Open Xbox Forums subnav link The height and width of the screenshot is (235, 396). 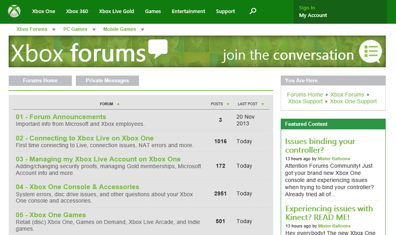coord(32,29)
